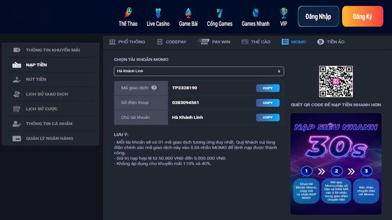Screen dimensions: 392x220
Task: Select NẠP TIỀN in the sidebar
Action: click(51, 65)
